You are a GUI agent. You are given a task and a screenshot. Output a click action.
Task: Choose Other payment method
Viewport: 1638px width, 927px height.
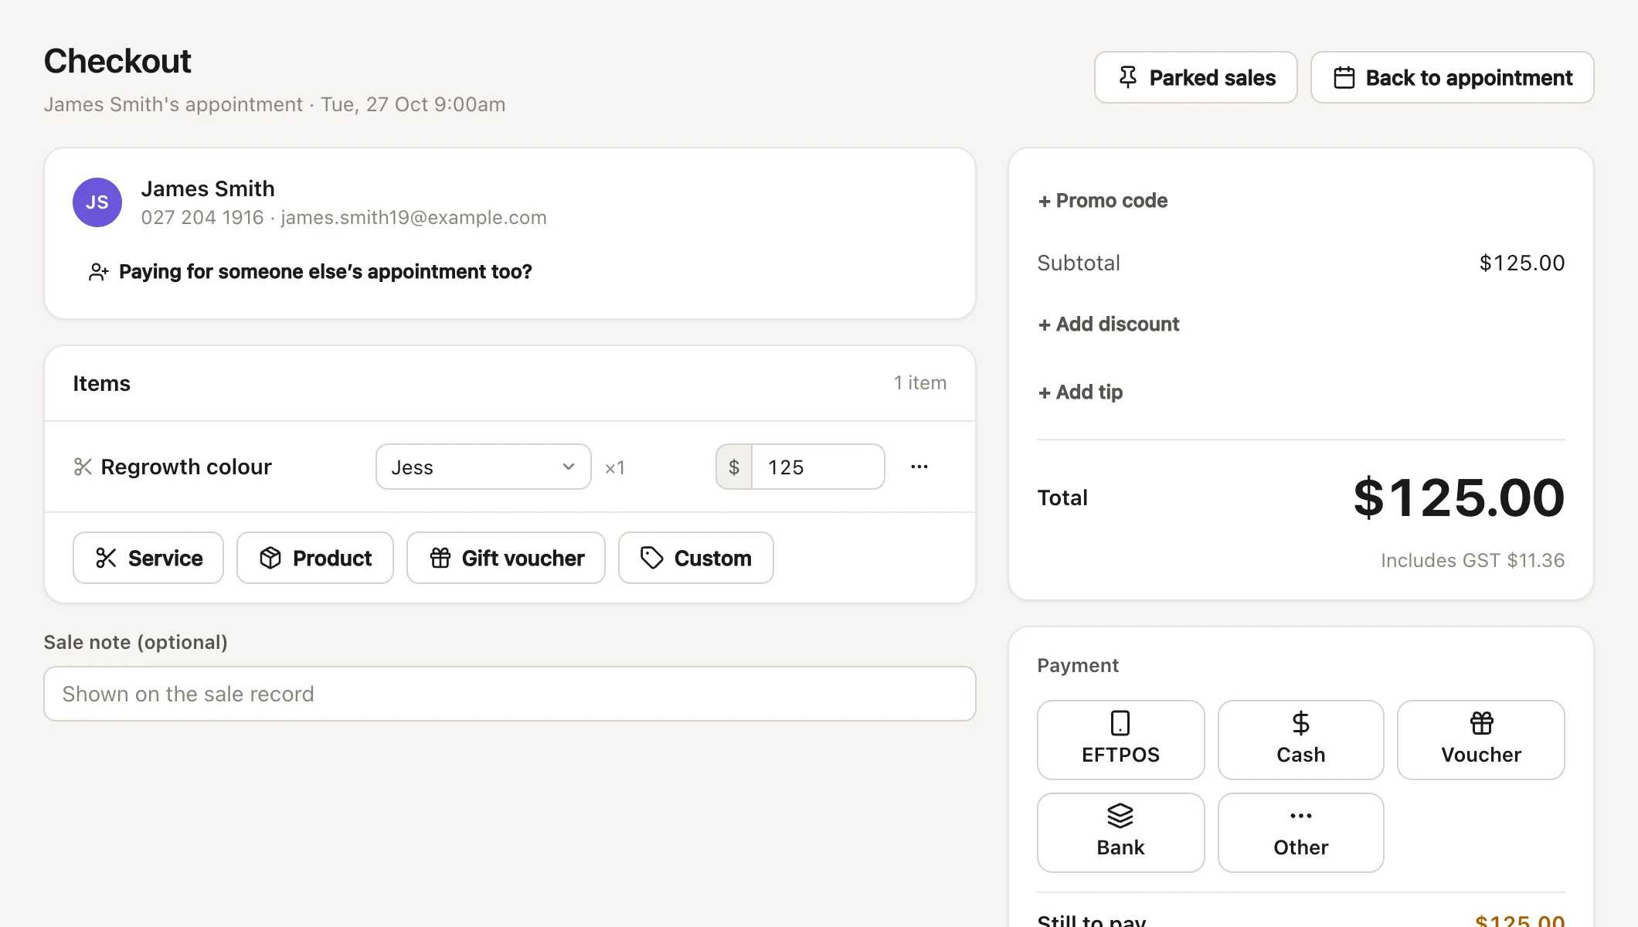point(1301,833)
